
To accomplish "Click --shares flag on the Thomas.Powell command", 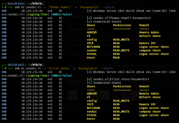I will tap(108, 7).
